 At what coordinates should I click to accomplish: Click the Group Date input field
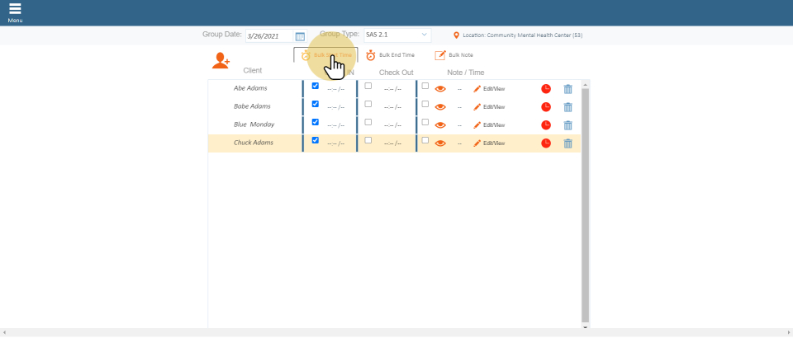[x=268, y=36]
